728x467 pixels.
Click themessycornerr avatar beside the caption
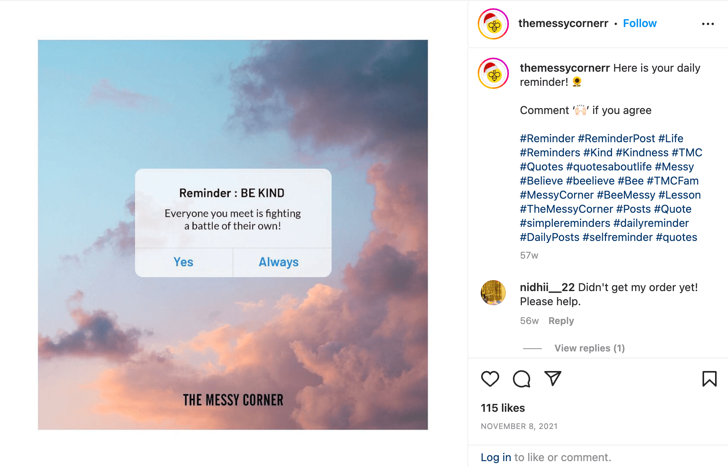click(493, 74)
